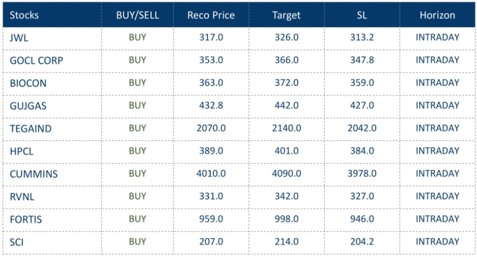Select the HPCL stock cell
The width and height of the screenshot is (477, 260).
pyautogui.click(x=21, y=151)
